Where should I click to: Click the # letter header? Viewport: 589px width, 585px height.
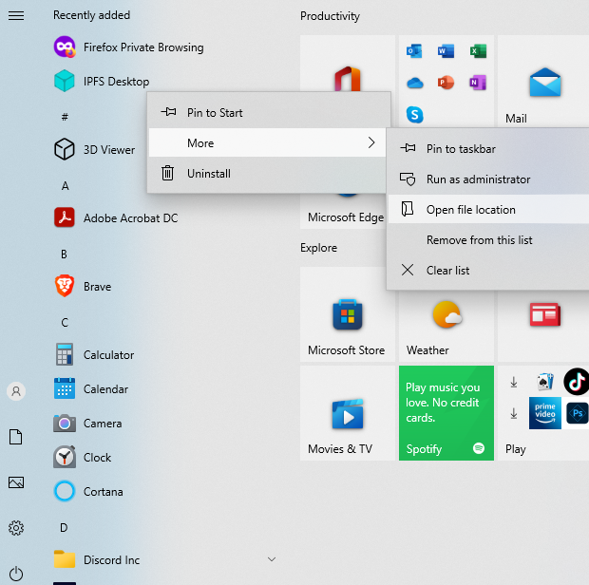[65, 117]
